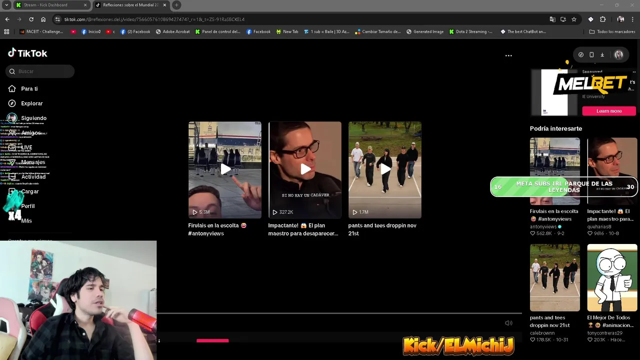Bookmark this page with the star

click(574, 19)
